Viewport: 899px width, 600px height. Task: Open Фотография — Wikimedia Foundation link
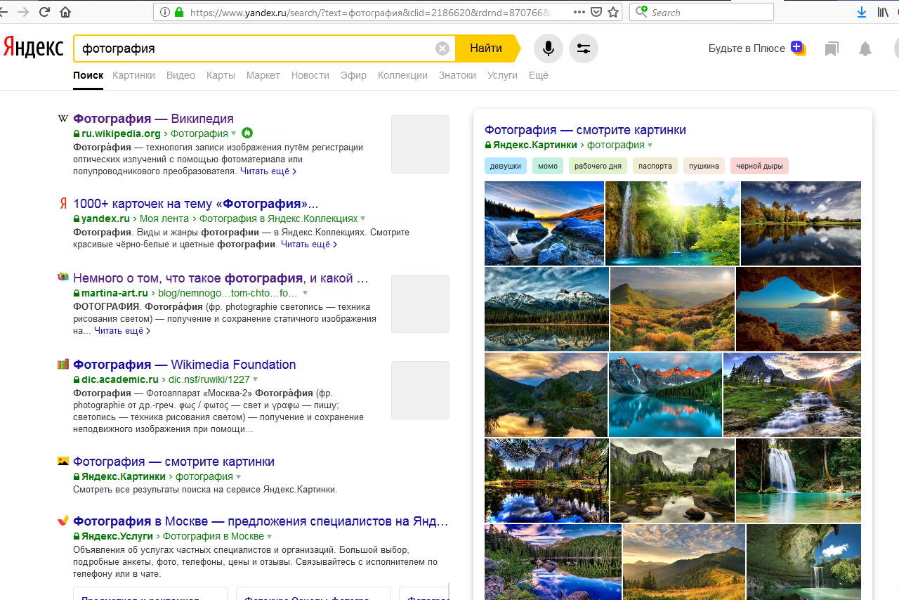click(184, 365)
